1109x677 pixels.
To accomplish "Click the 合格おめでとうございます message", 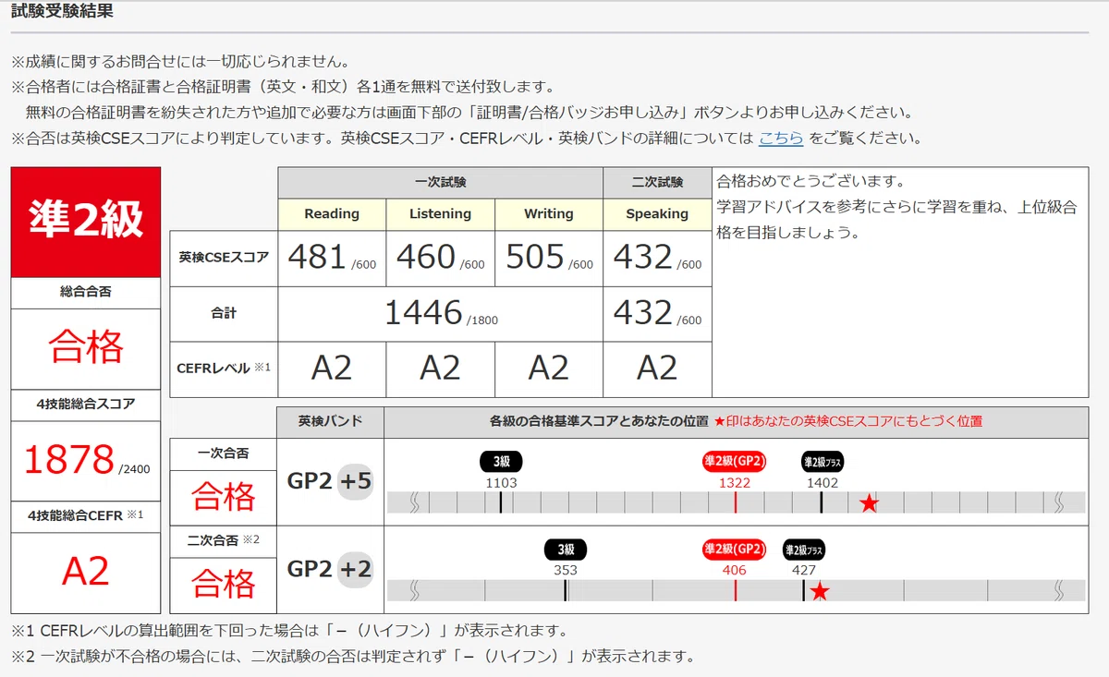I will pyautogui.click(x=811, y=181).
